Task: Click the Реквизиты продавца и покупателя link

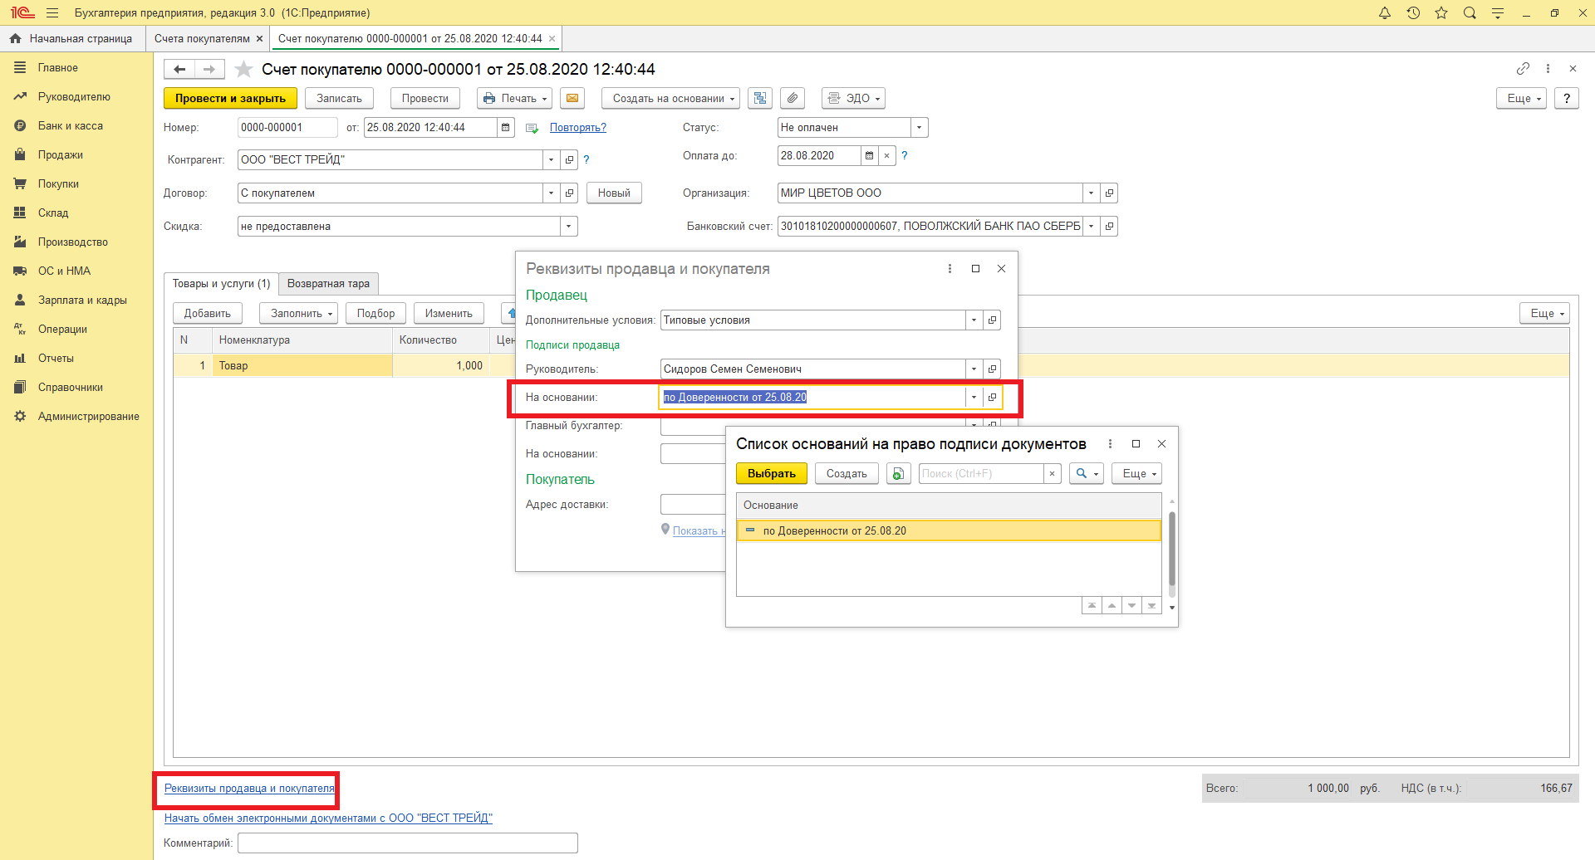Action: coord(249,789)
